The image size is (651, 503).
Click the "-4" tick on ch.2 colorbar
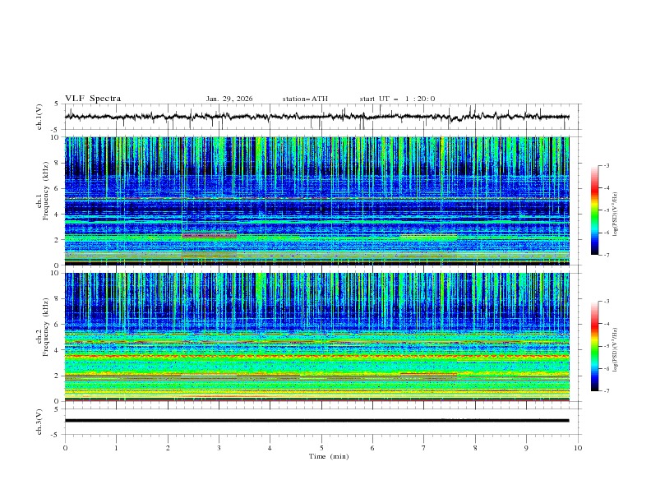[607, 324]
